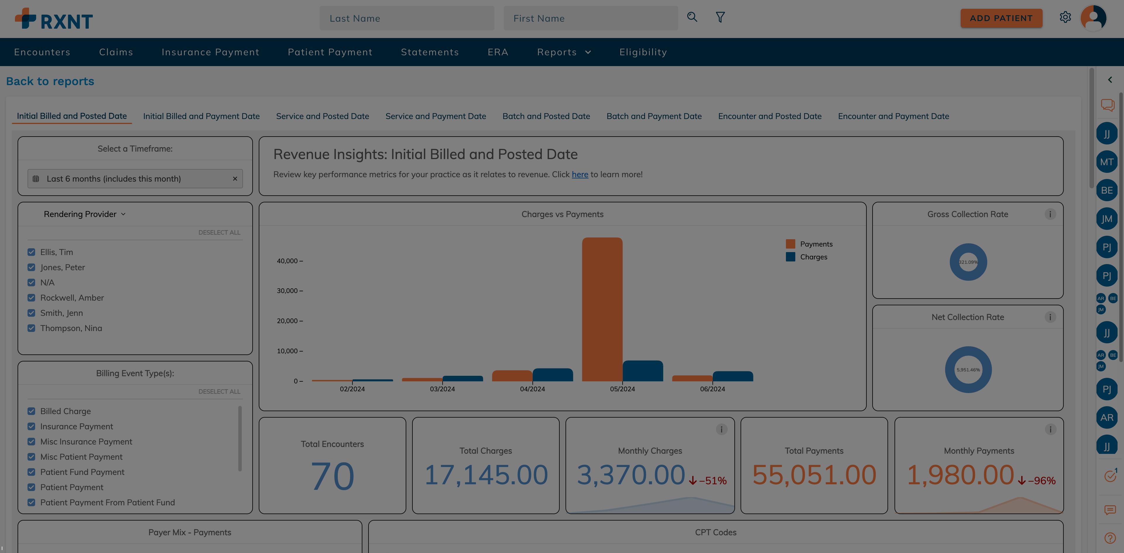Open the patient filter funnel icon
The height and width of the screenshot is (553, 1124).
tap(720, 18)
